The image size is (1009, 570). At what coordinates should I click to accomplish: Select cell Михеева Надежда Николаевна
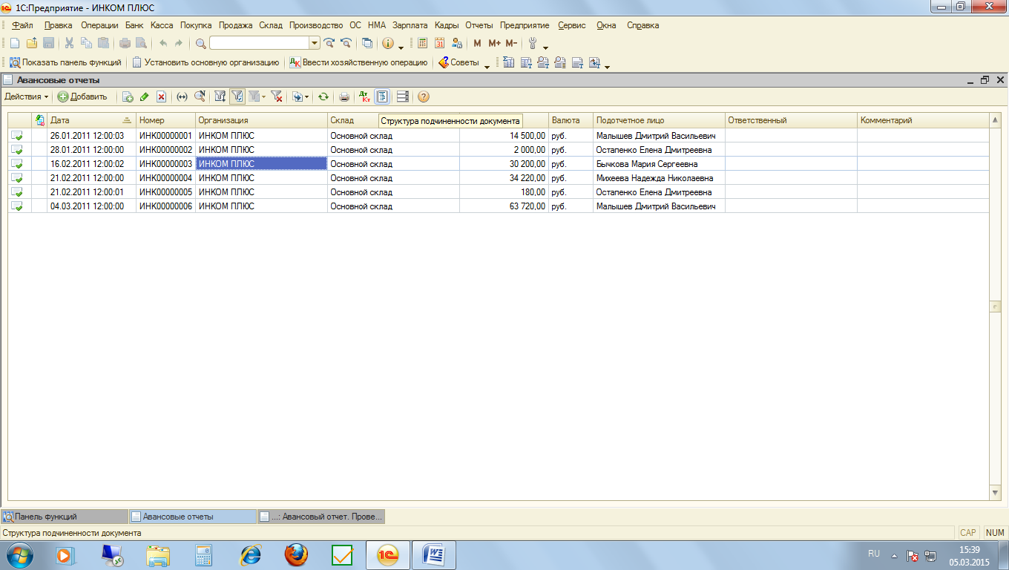(659, 178)
